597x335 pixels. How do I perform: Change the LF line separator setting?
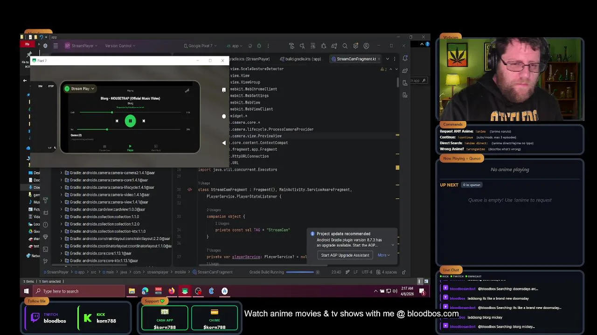(x=356, y=272)
